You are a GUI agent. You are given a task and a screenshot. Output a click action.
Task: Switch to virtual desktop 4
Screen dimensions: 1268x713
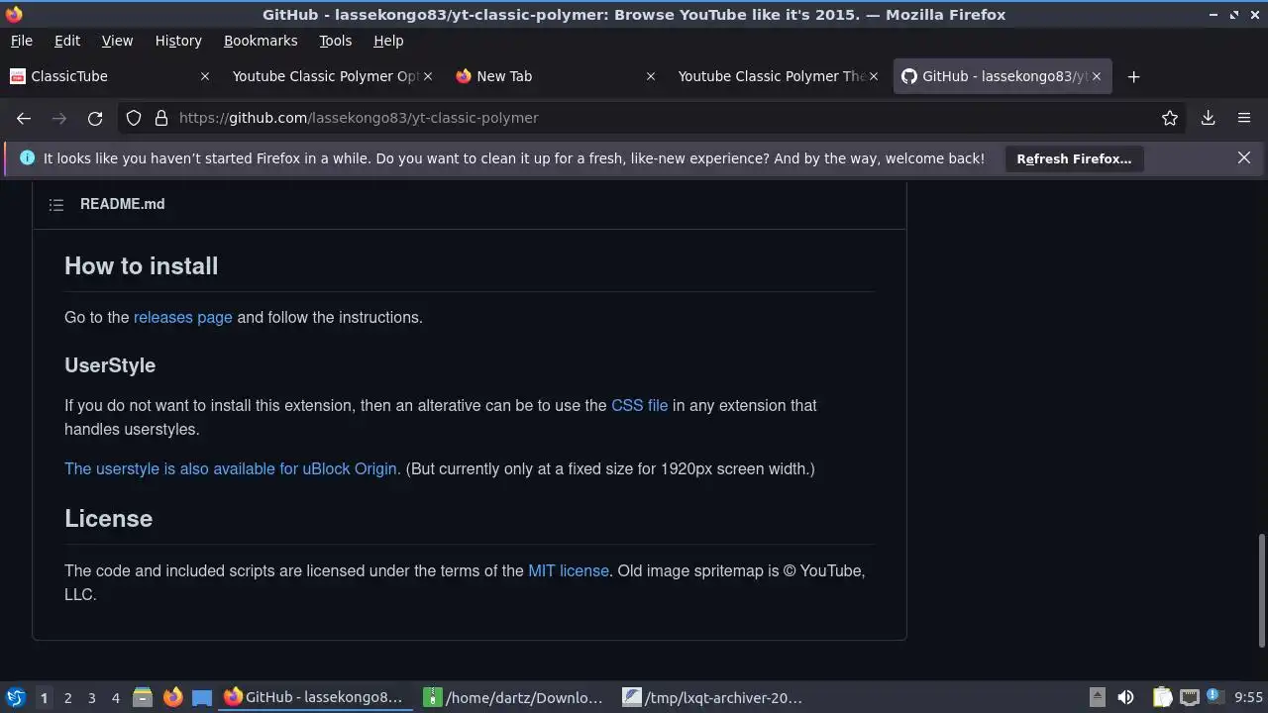115,697
